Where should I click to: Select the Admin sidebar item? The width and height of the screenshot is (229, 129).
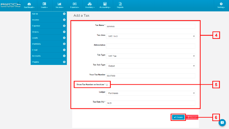coord(49,14)
